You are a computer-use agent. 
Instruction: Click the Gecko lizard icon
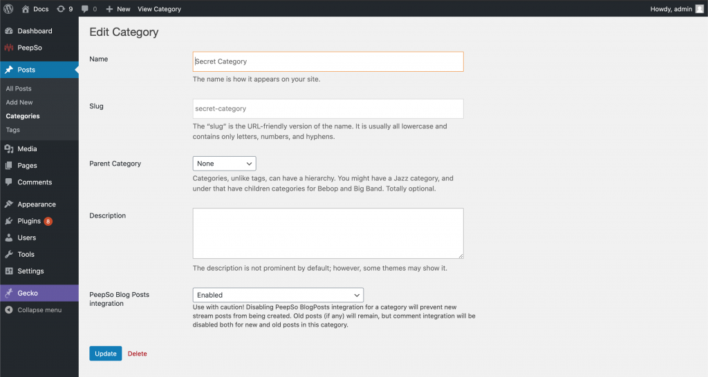click(x=8, y=293)
